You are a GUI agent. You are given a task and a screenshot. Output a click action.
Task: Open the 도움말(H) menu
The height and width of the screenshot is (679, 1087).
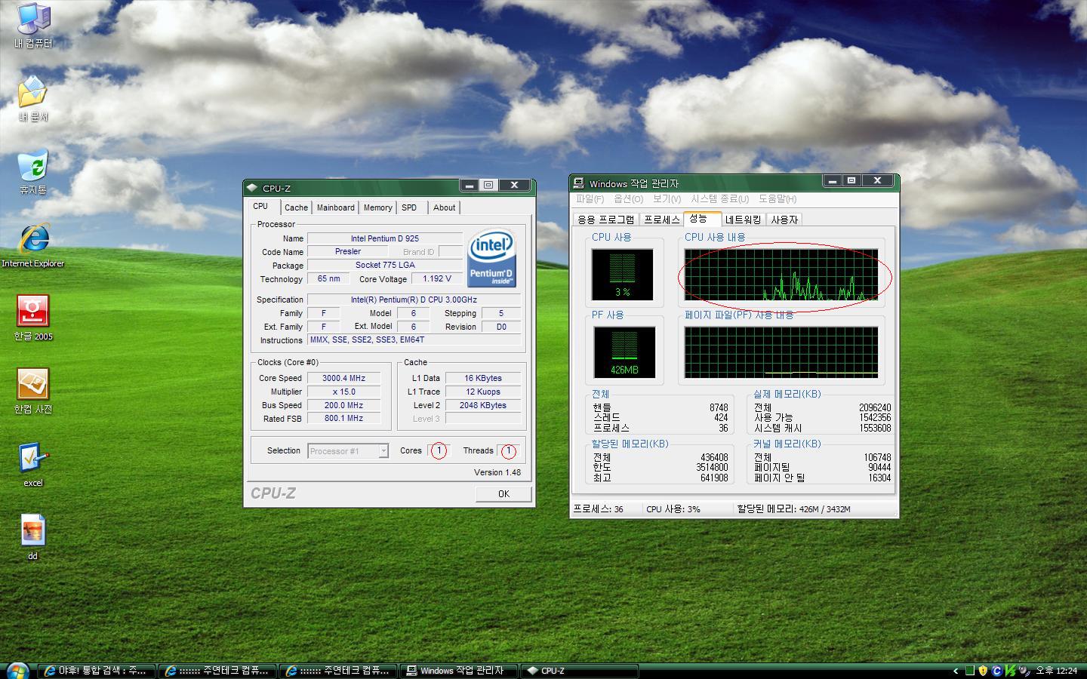coord(778,199)
